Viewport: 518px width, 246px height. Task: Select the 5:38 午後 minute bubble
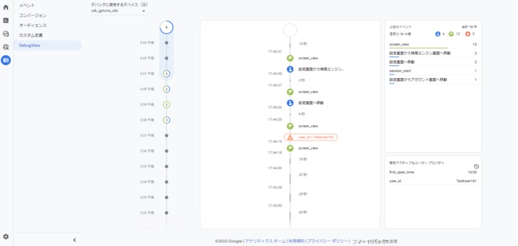tap(167, 120)
